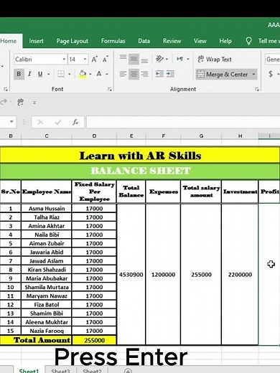Apply the yellow Fill Color bucket

[x=83, y=74]
